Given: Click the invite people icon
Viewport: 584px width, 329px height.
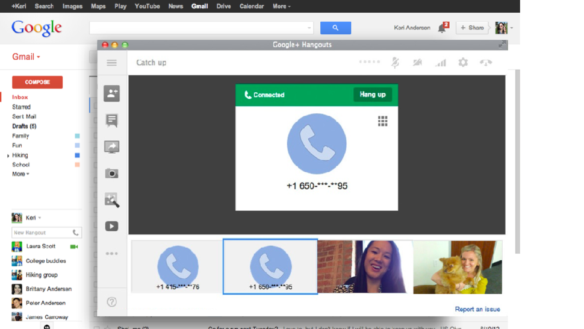Looking at the screenshot, I should pos(112,93).
